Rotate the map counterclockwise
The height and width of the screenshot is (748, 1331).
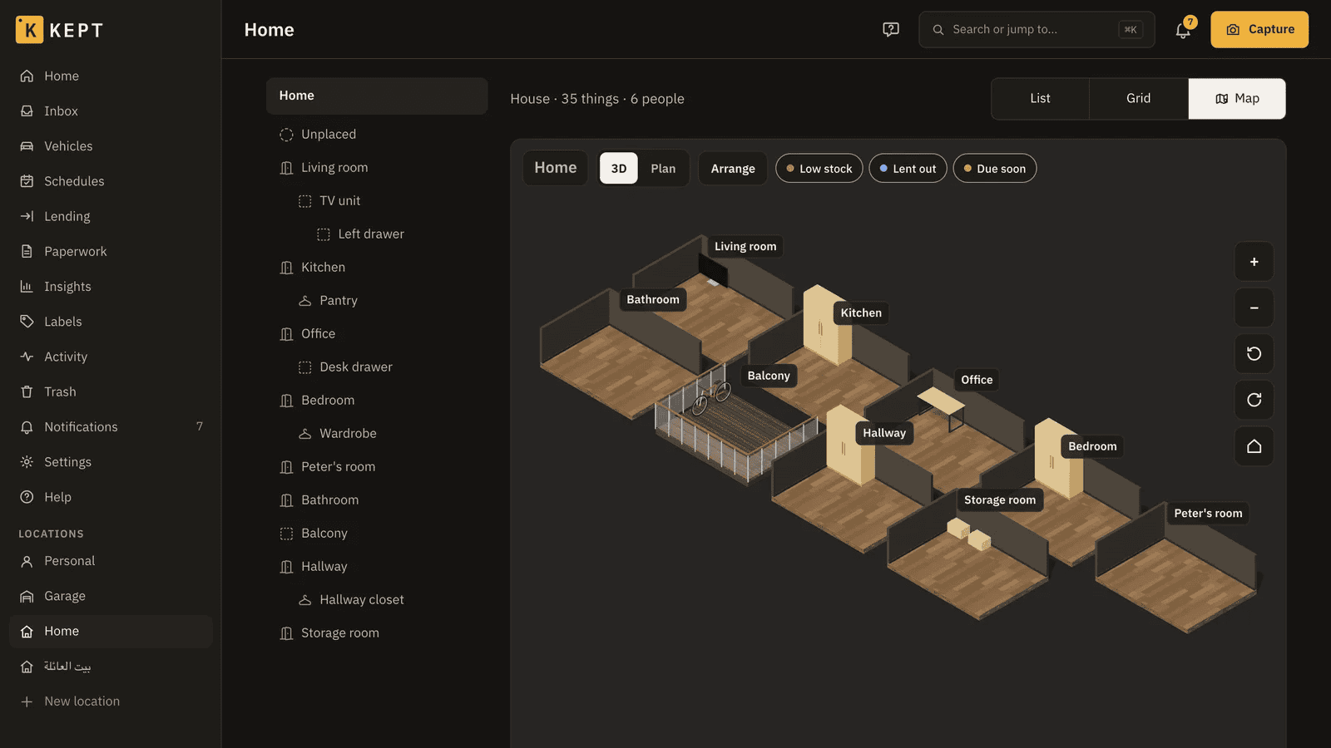pos(1254,354)
